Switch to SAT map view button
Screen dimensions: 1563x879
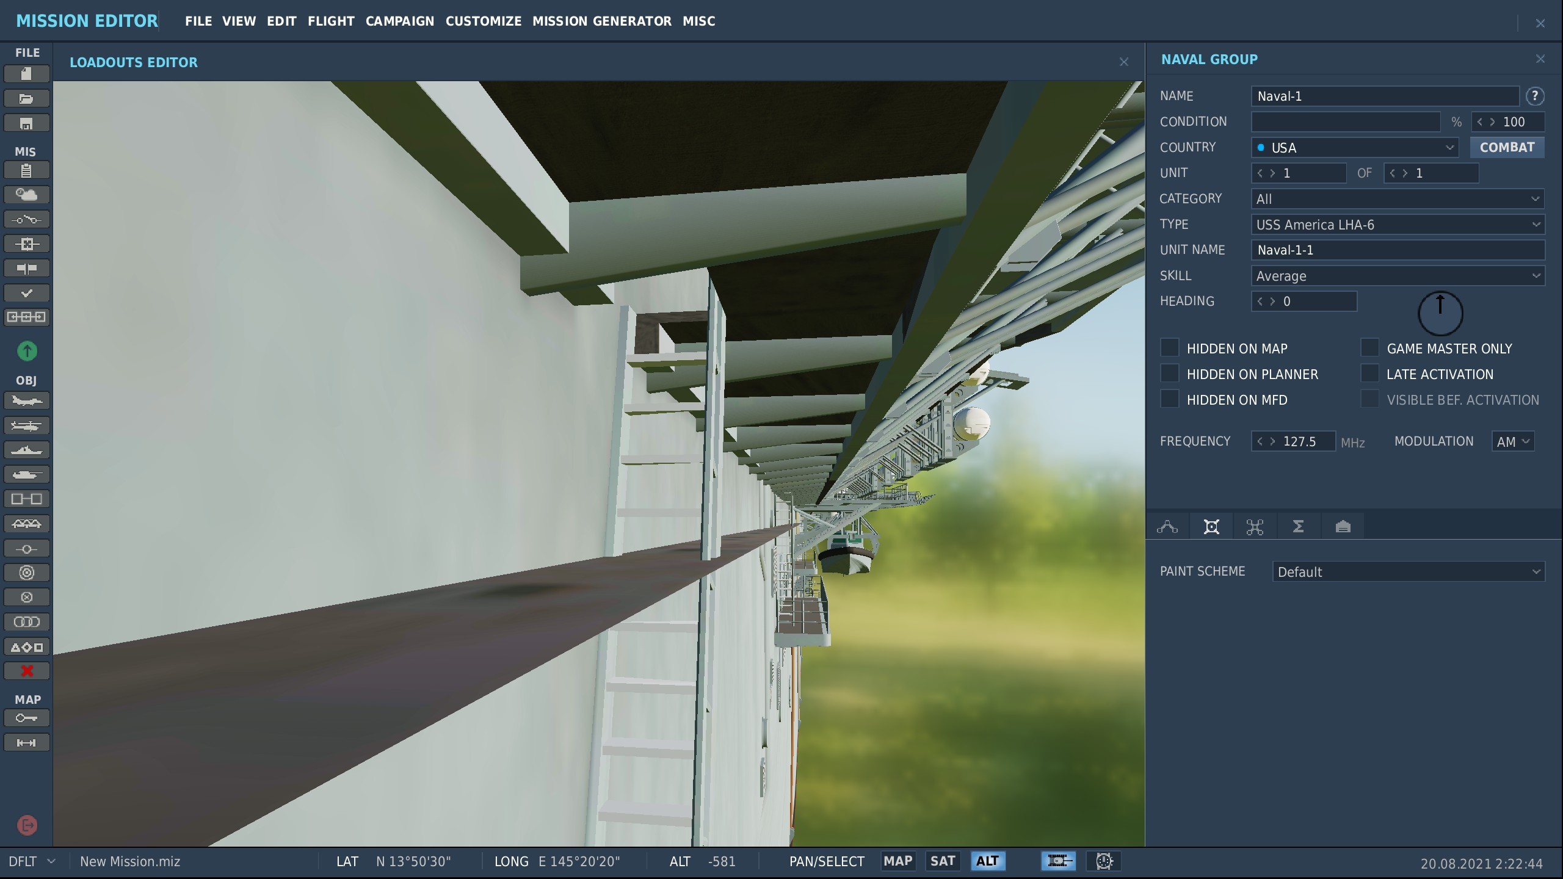(x=942, y=861)
